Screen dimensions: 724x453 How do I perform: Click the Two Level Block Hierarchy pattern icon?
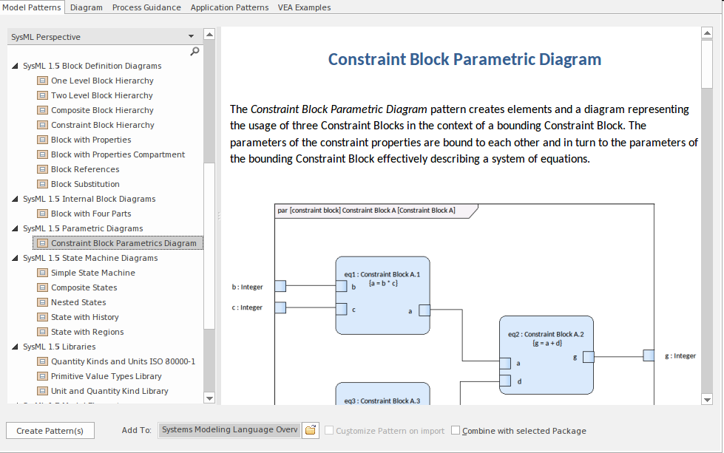click(41, 95)
